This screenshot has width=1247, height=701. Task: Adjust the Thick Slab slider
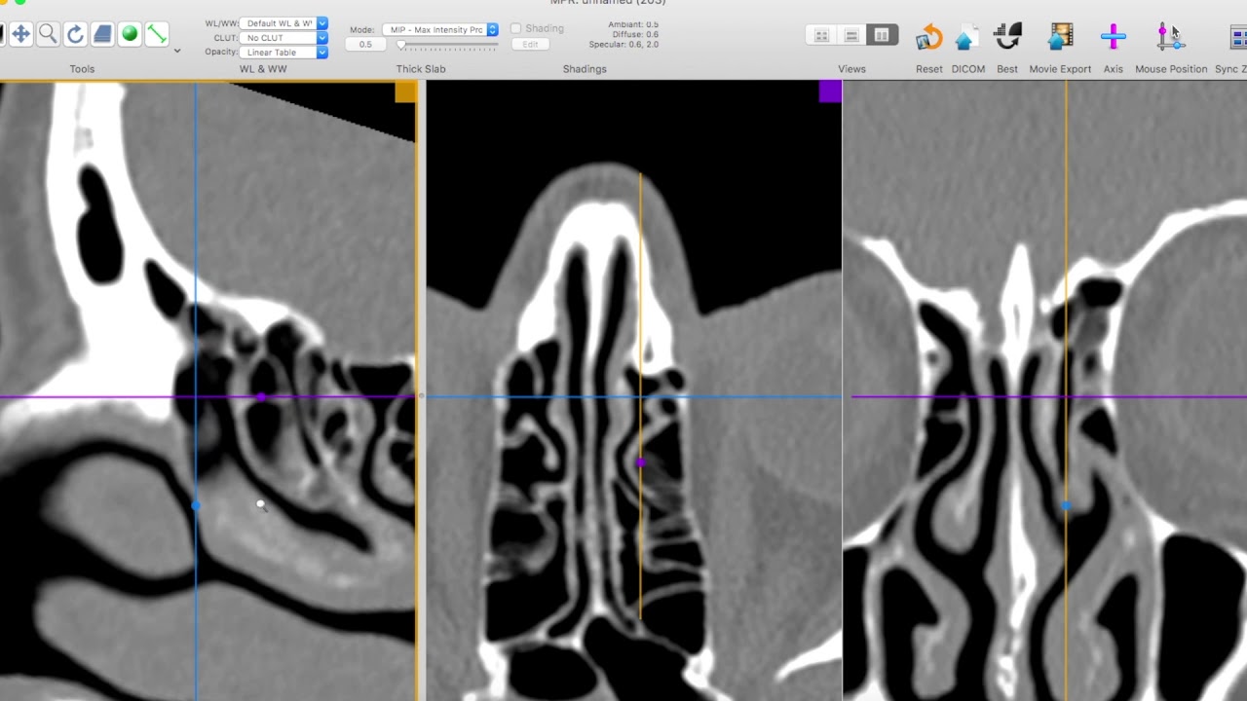coord(448,45)
